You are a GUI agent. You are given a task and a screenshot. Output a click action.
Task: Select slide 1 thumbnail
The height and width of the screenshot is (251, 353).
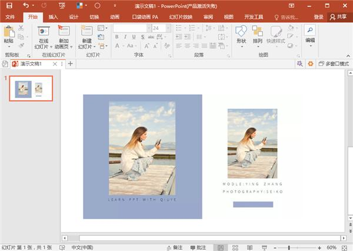point(31,88)
